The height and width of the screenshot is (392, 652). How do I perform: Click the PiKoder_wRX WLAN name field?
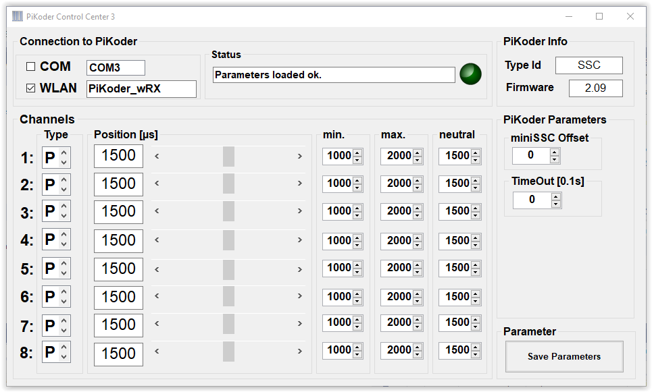pos(141,89)
